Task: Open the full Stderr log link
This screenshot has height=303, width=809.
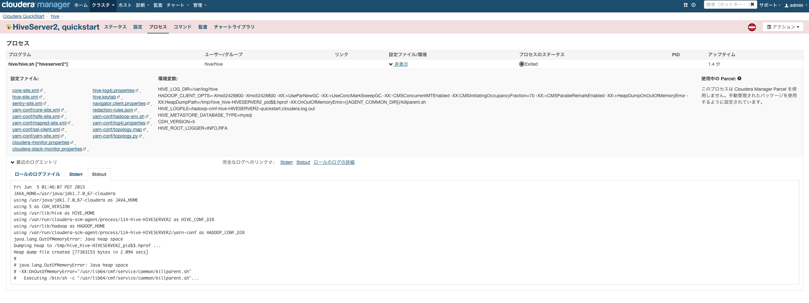Action: pos(287,162)
